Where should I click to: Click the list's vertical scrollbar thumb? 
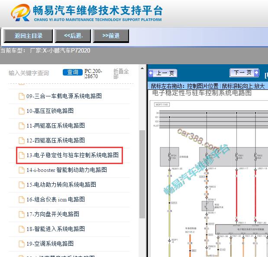(x=142, y=174)
